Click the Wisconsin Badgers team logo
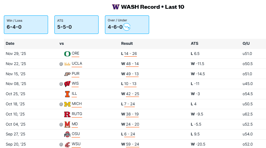Screen dimensions: 266x148 tap(67, 84)
